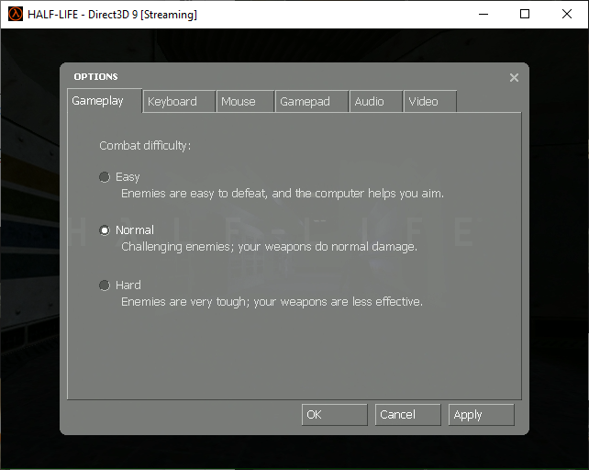Maximize the Half-Life window
This screenshot has width=589, height=470.
pos(525,14)
